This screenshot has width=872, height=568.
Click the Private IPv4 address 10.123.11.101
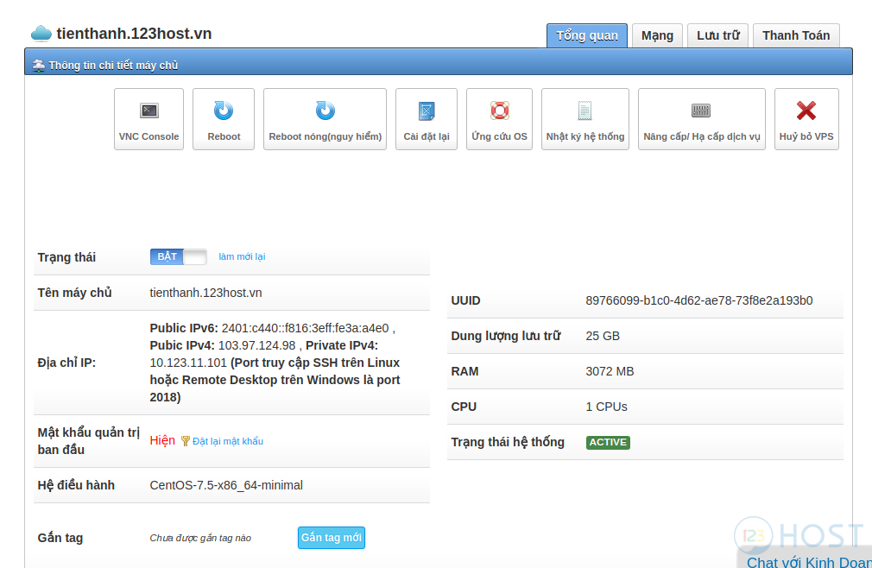pos(188,363)
